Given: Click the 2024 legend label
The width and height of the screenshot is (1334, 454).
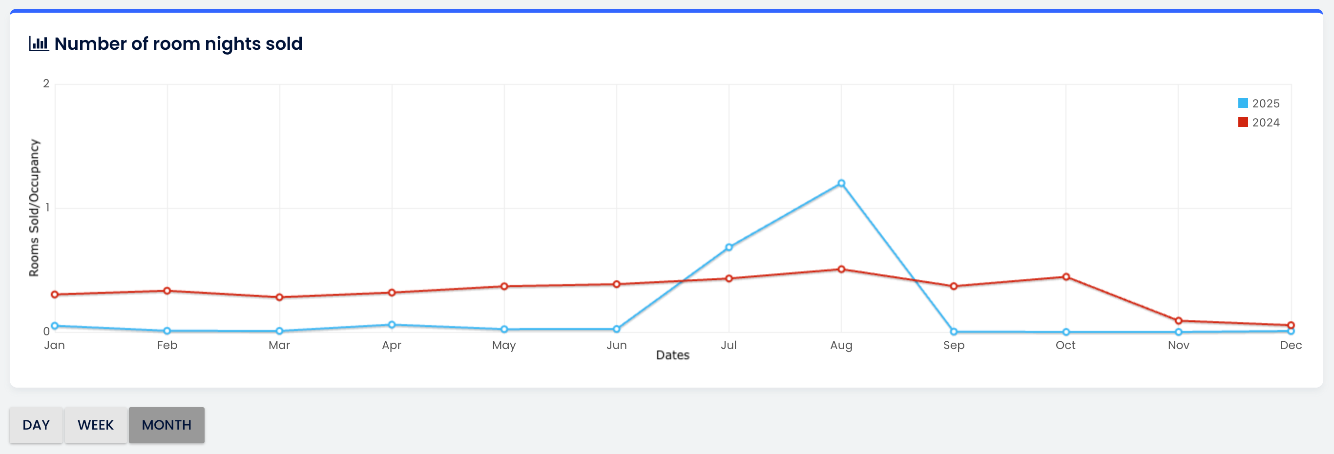Looking at the screenshot, I should pos(1266,122).
